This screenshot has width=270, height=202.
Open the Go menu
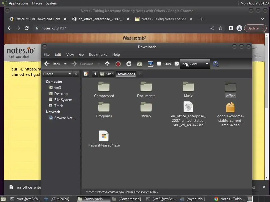point(81,54)
